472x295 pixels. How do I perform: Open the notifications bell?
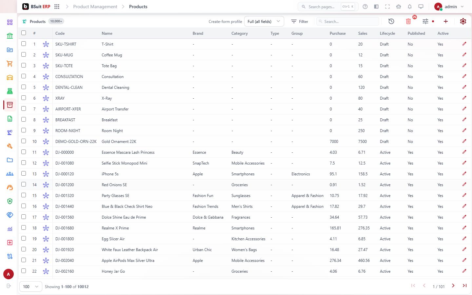click(x=410, y=7)
